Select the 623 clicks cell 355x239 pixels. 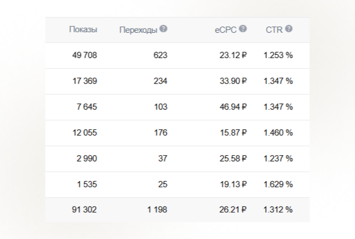pyautogui.click(x=160, y=55)
